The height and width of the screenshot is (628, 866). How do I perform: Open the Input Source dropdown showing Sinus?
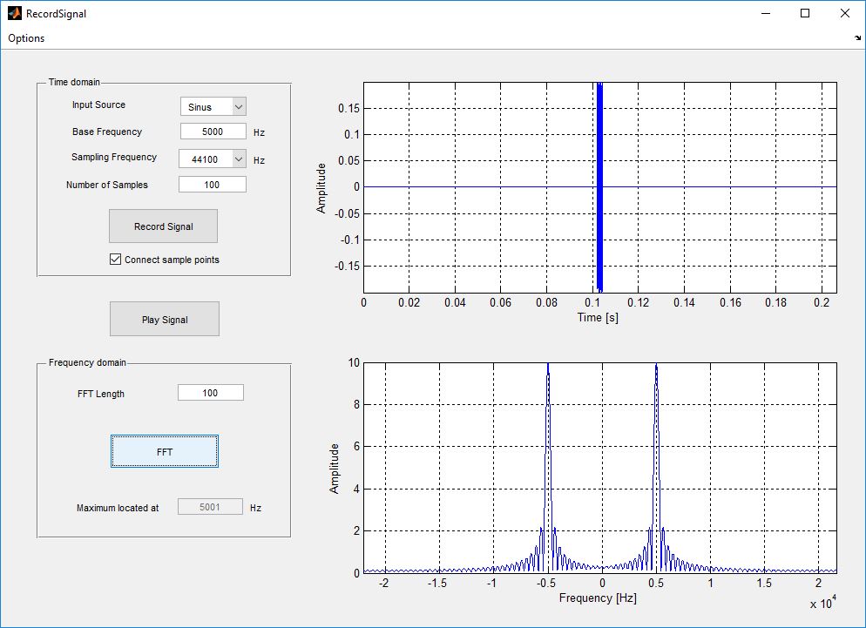coord(213,106)
